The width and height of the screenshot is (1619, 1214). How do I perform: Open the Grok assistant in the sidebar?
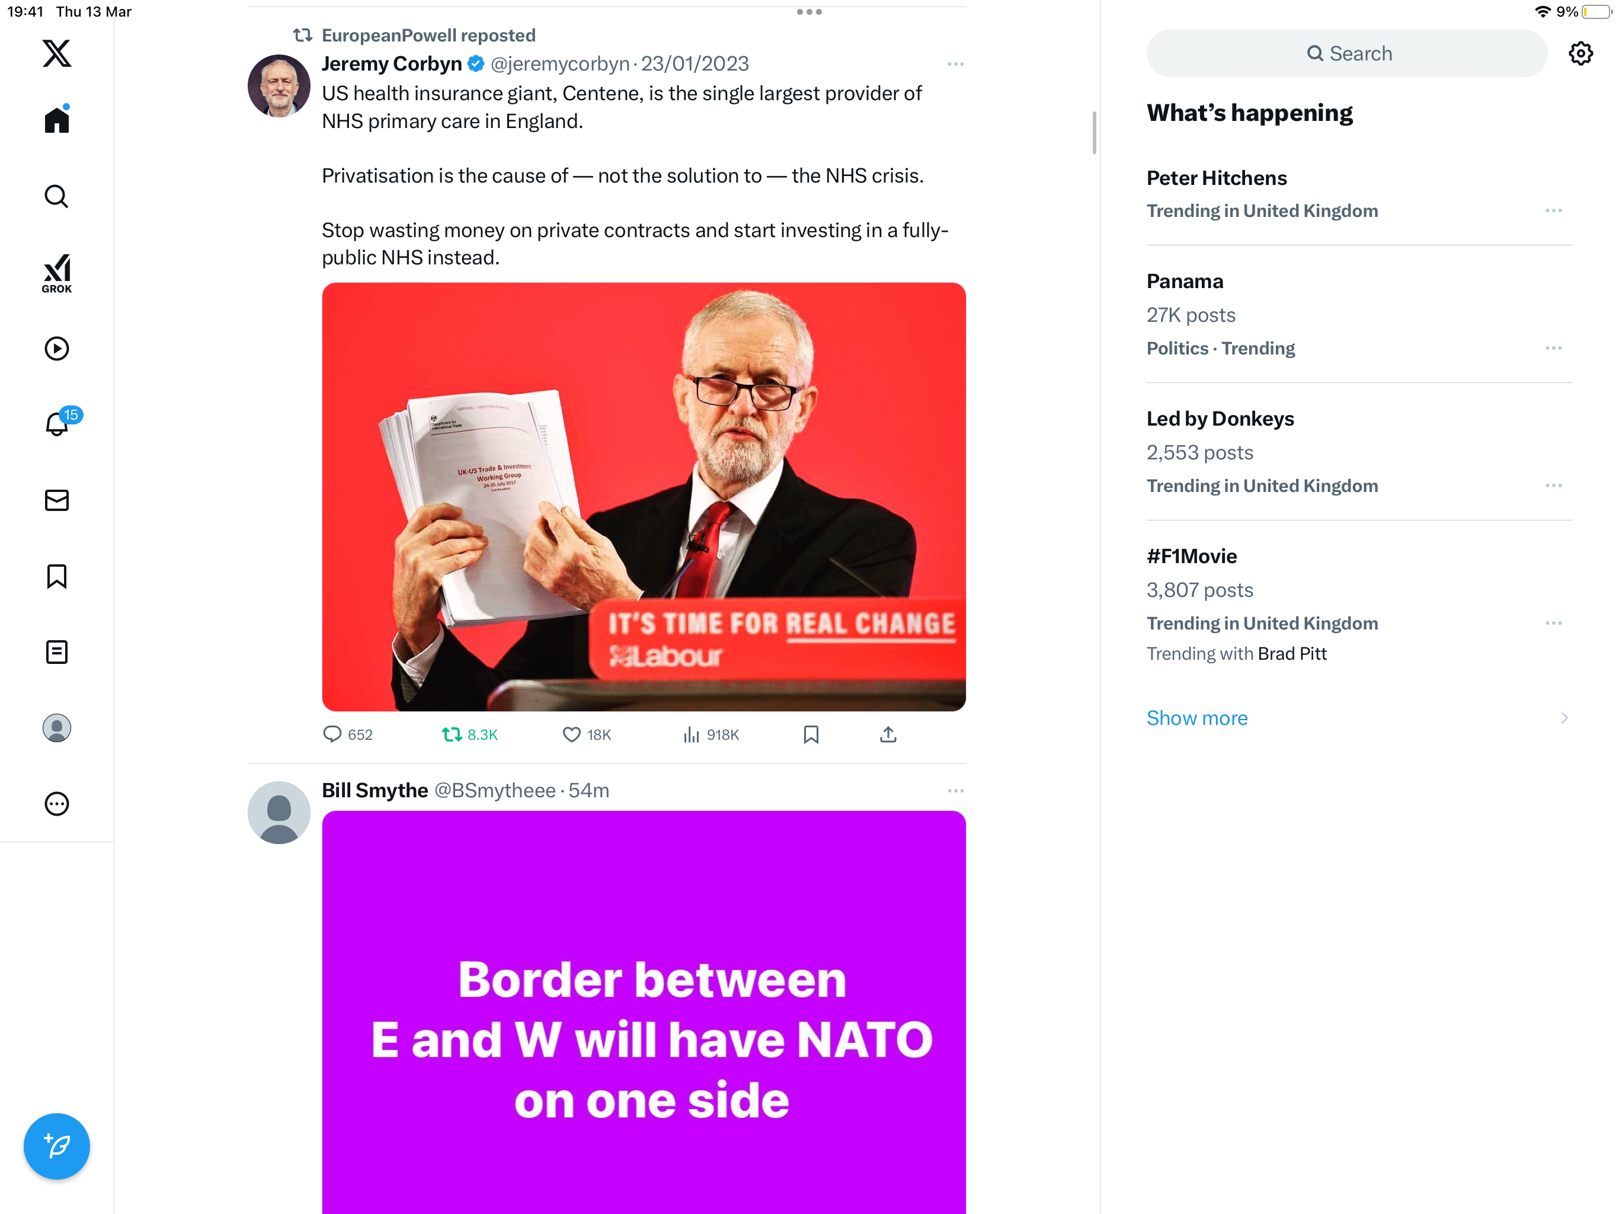tap(56, 273)
